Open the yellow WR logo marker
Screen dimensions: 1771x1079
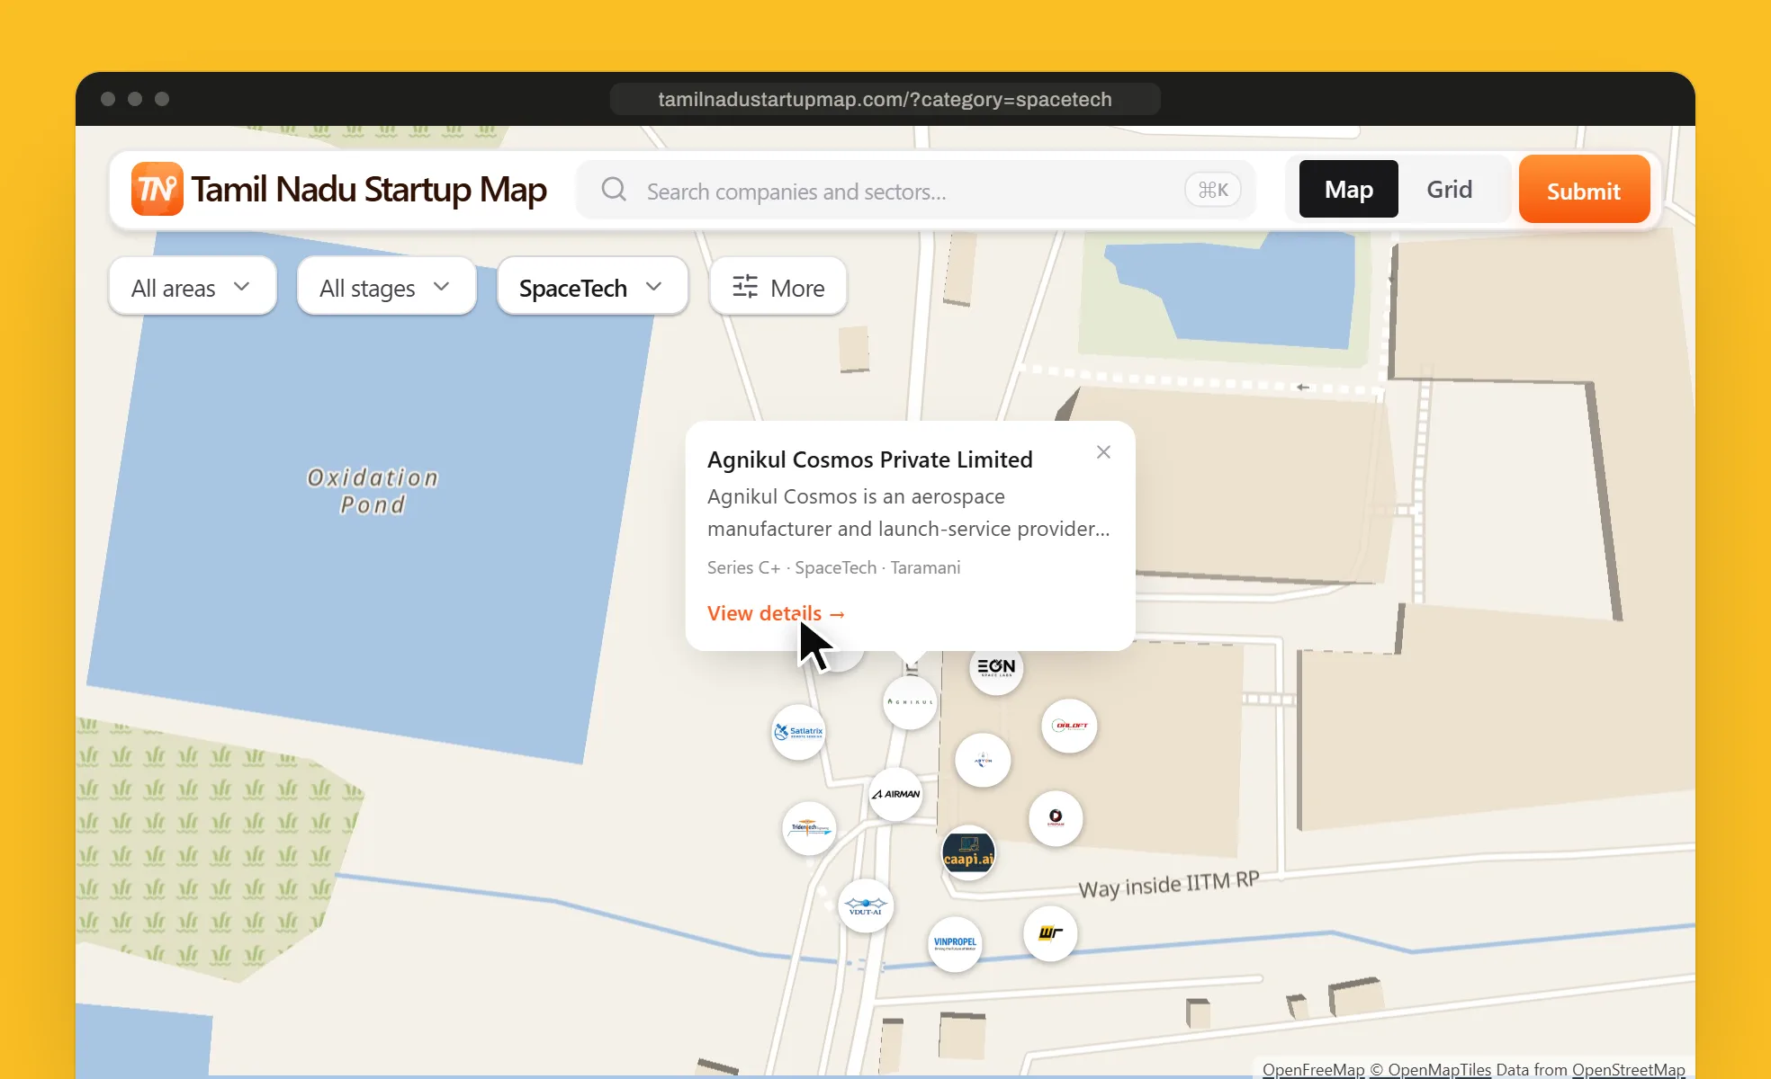coord(1050,933)
